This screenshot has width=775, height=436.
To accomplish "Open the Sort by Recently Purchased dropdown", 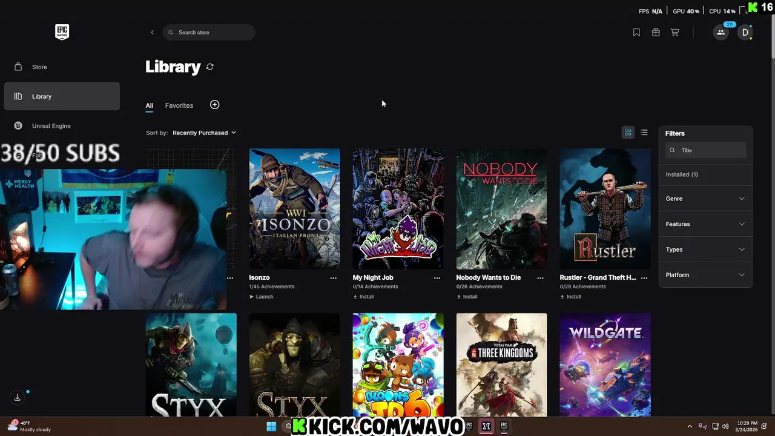I will pyautogui.click(x=204, y=133).
